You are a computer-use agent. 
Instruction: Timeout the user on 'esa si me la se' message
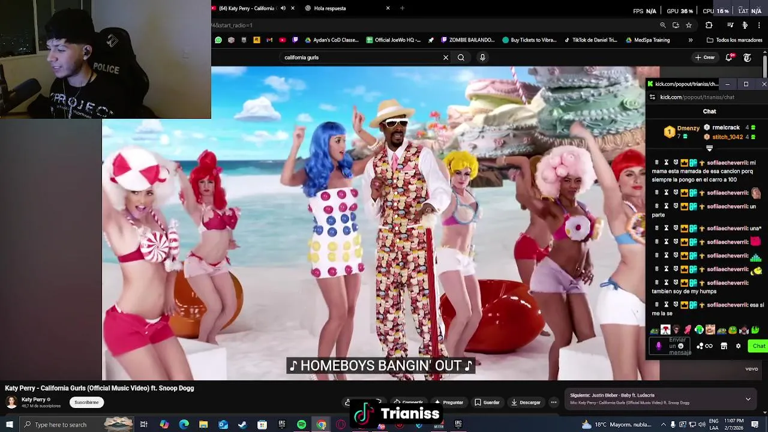(x=666, y=305)
